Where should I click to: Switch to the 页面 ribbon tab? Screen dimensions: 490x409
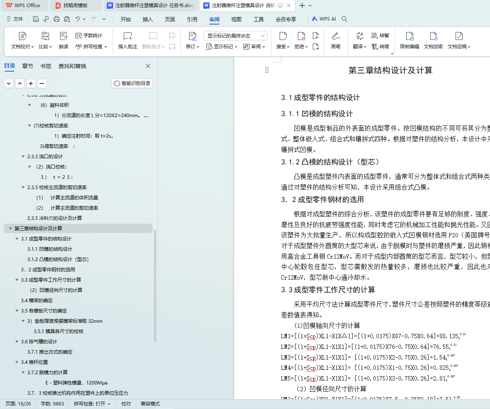(170, 19)
